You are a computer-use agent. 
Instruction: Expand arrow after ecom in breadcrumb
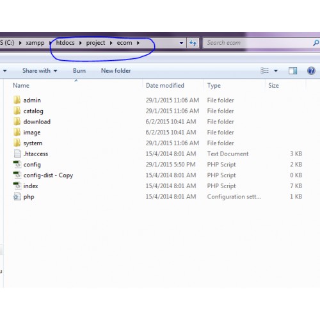point(138,43)
